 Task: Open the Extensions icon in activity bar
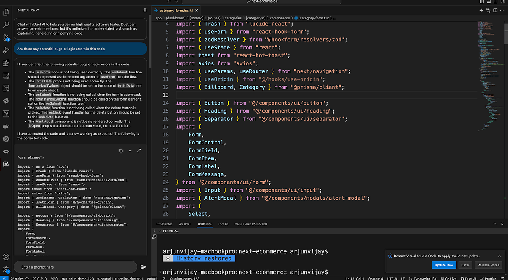click(x=6, y=63)
